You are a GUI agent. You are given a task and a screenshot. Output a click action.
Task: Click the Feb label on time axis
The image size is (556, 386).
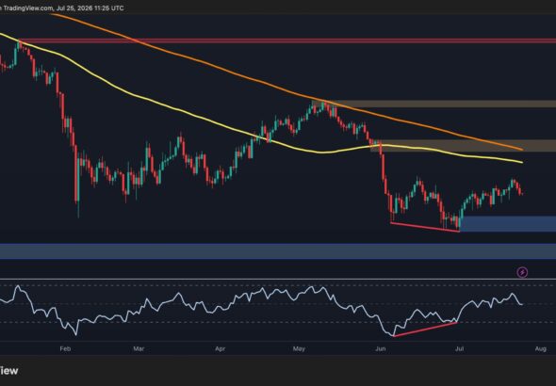(x=65, y=349)
